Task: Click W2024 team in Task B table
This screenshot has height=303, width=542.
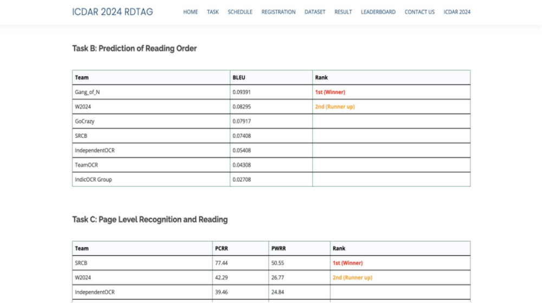Action: coord(83,107)
